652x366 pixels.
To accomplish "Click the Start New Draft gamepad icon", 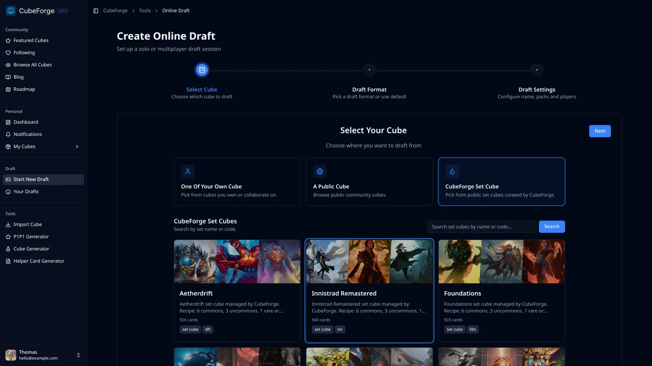I will (x=8, y=180).
